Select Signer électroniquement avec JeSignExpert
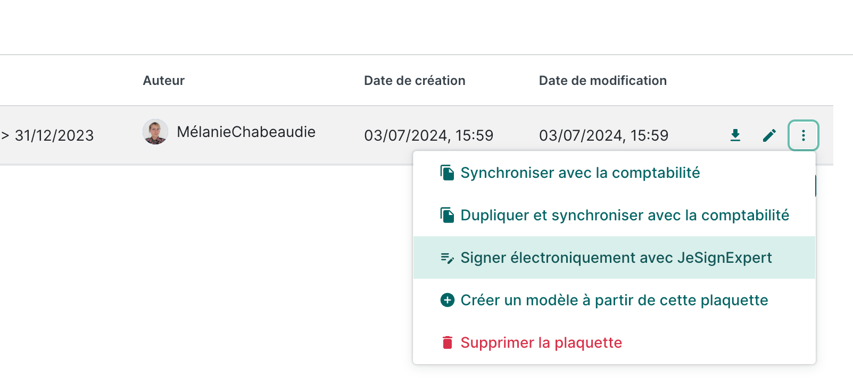The width and height of the screenshot is (853, 378). (616, 257)
